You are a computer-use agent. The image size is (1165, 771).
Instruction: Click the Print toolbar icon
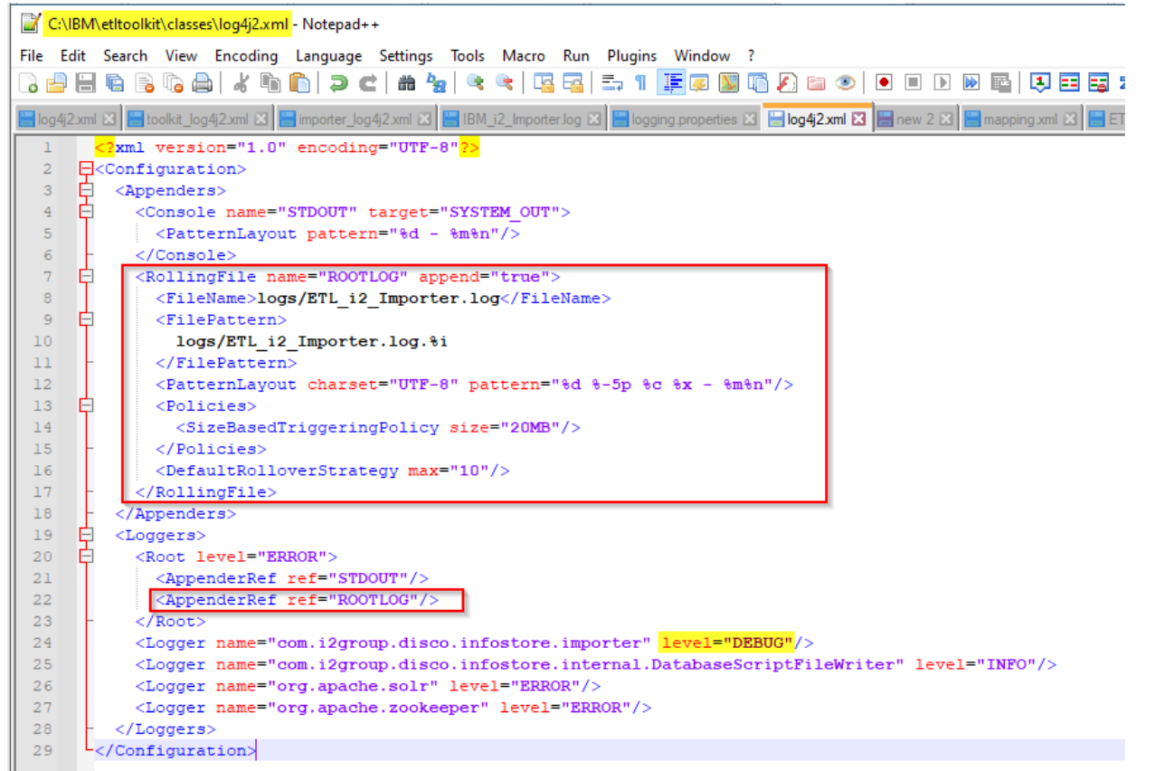coord(202,83)
